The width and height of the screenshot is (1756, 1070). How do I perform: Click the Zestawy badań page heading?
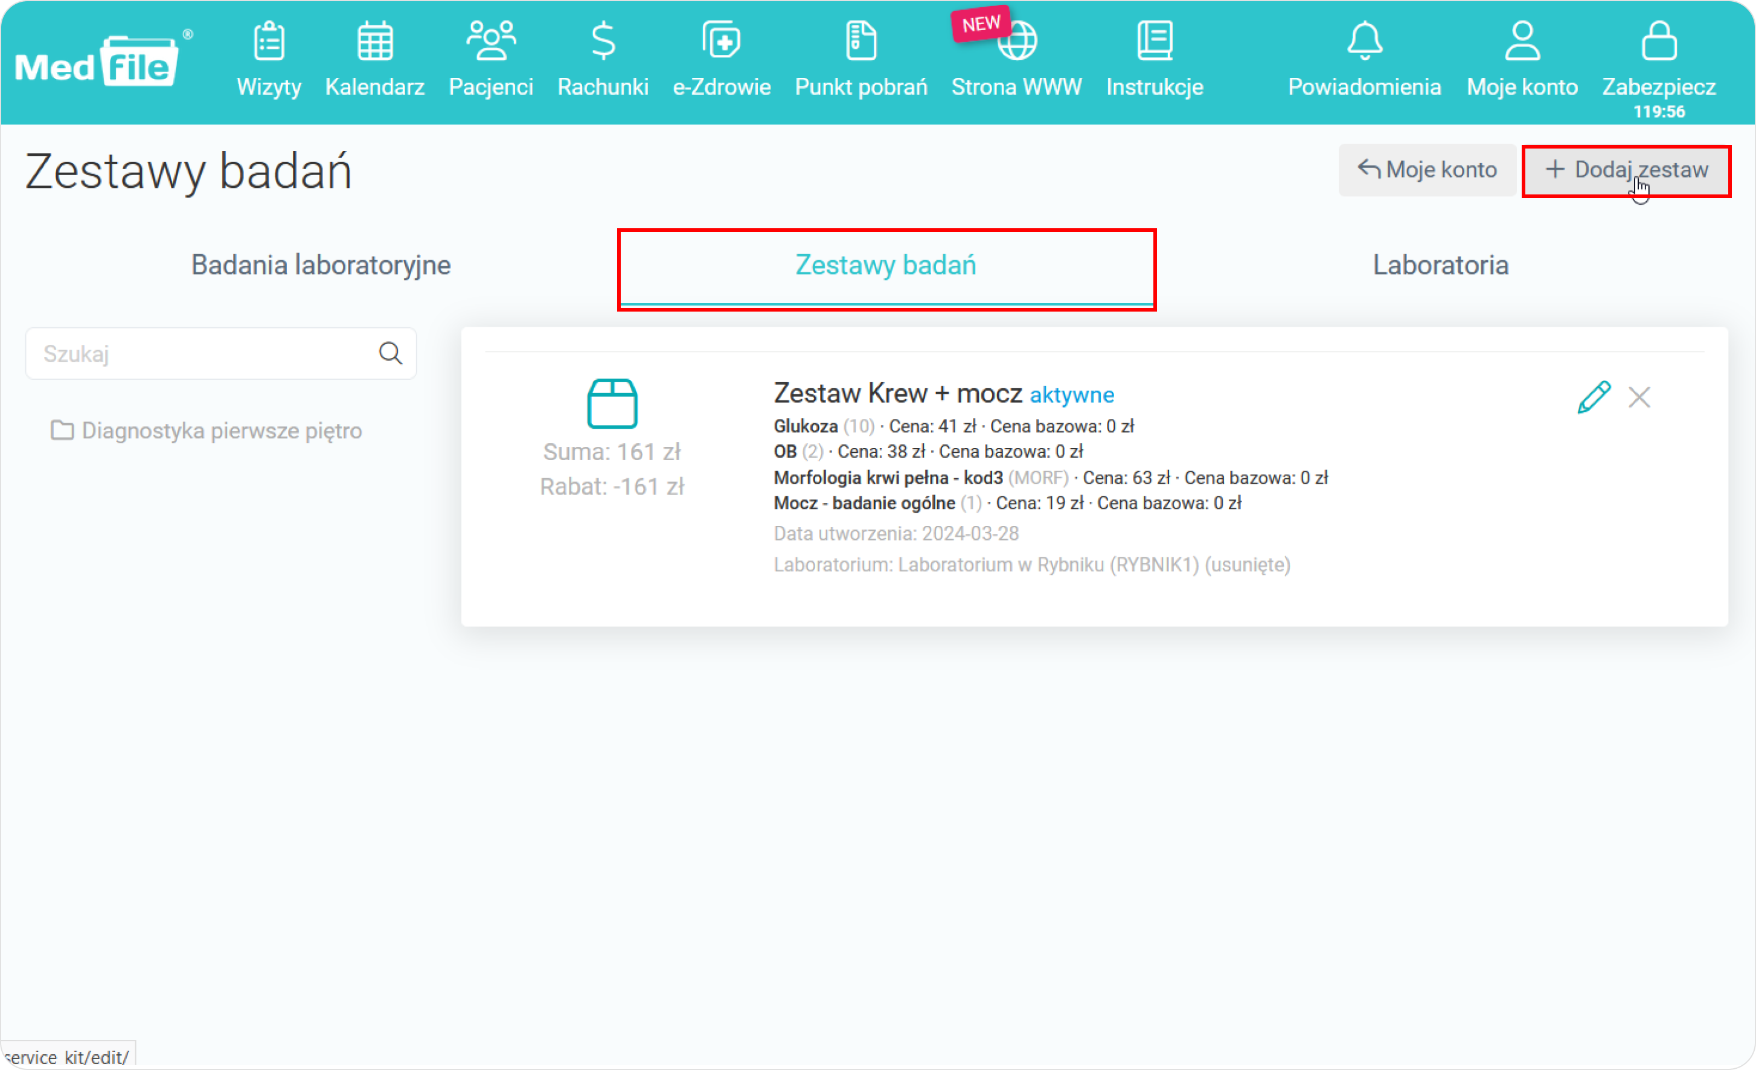[189, 172]
